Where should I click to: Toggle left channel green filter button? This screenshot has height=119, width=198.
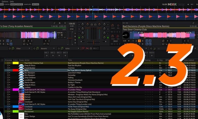[79, 37]
